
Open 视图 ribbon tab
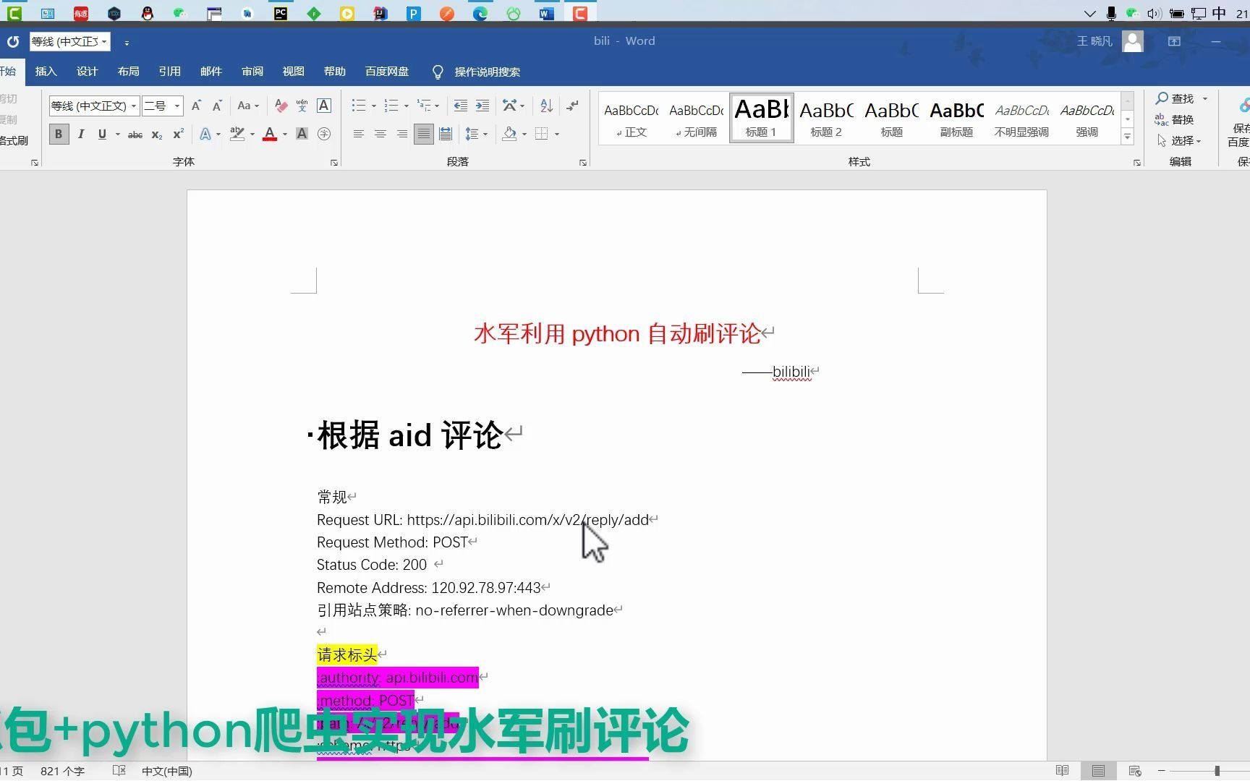pyautogui.click(x=293, y=72)
